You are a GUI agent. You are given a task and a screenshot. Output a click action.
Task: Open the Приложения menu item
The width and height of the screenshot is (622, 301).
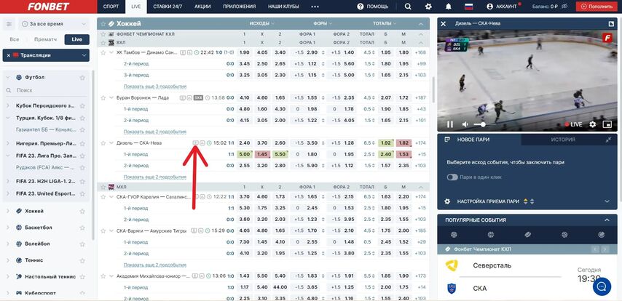[239, 7]
